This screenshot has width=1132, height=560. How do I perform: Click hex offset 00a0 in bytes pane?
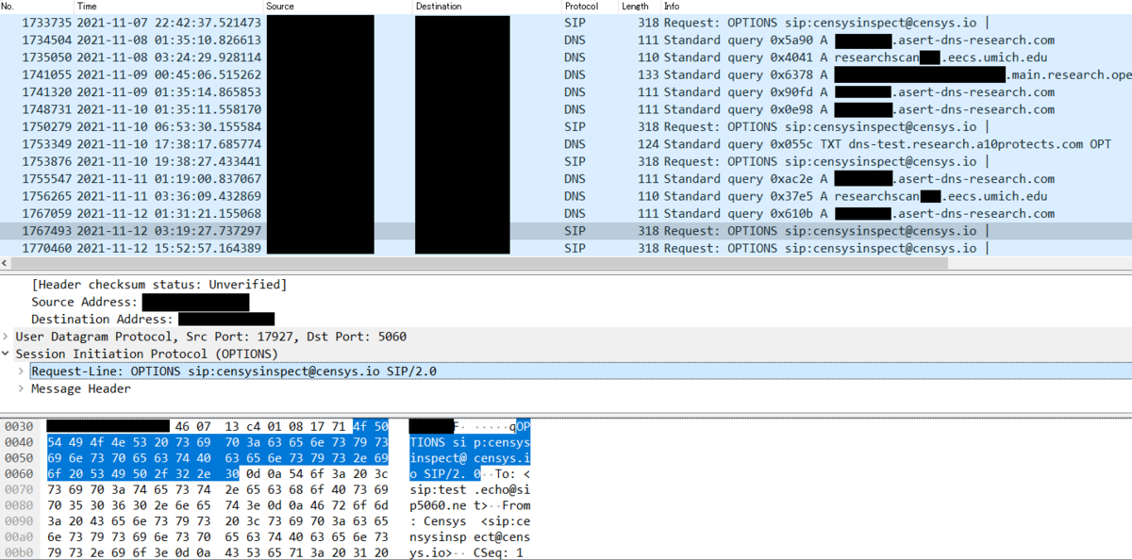tap(19, 535)
